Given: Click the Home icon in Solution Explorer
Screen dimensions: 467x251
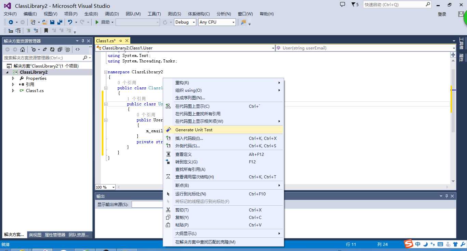Looking at the screenshot, I should [x=23, y=49].
